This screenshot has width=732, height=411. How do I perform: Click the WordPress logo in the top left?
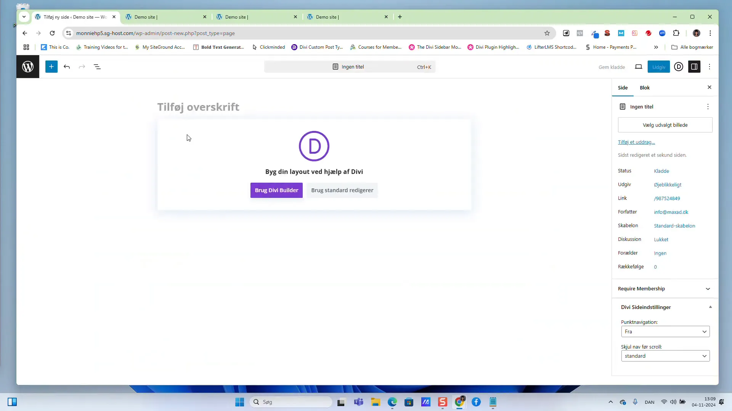coord(27,67)
